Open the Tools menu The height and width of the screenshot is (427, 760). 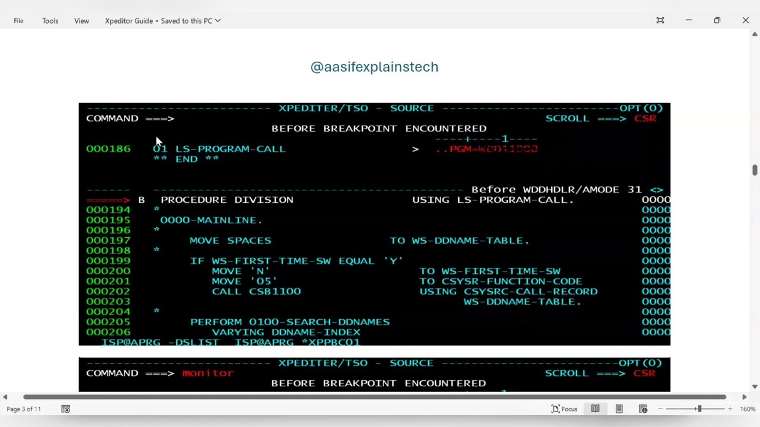[50, 21]
